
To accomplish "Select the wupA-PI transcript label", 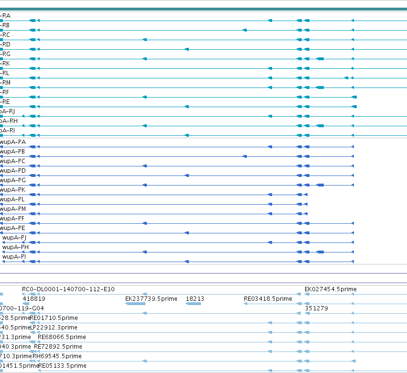I will 14,257.
